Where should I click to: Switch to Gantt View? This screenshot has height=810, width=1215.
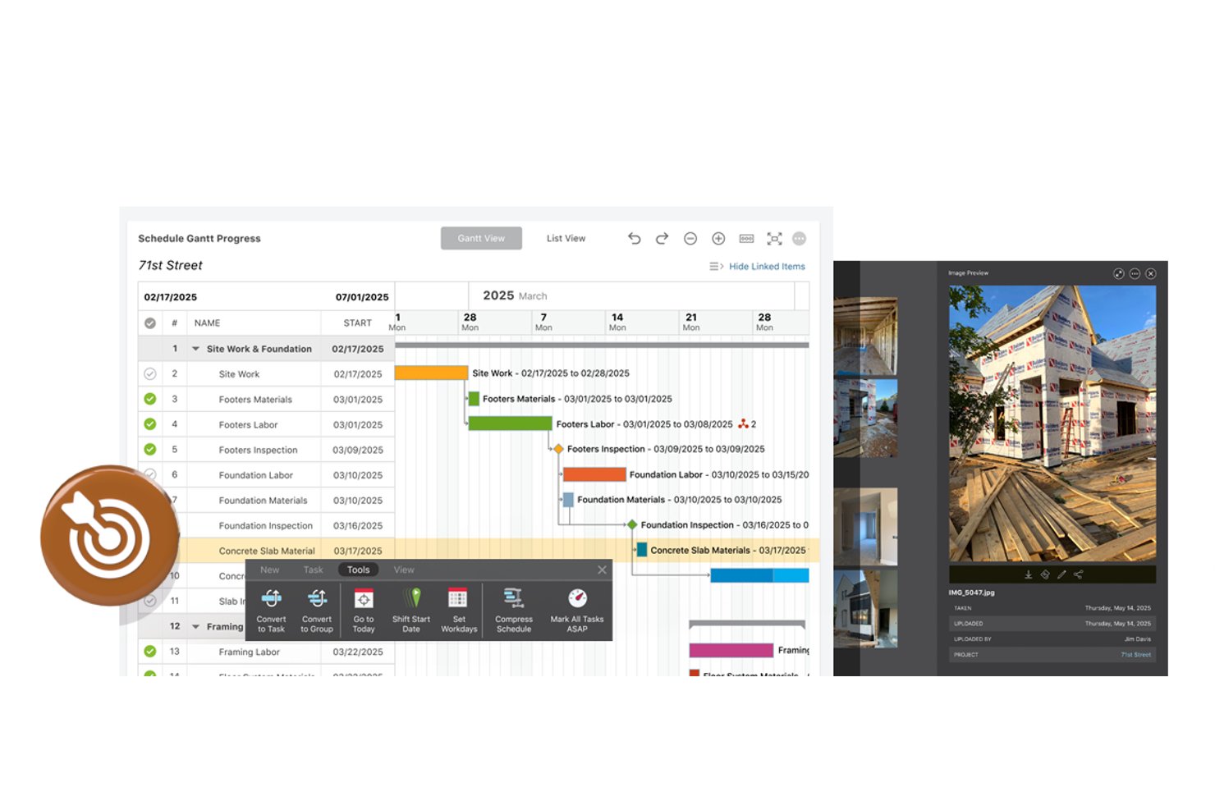(x=481, y=238)
